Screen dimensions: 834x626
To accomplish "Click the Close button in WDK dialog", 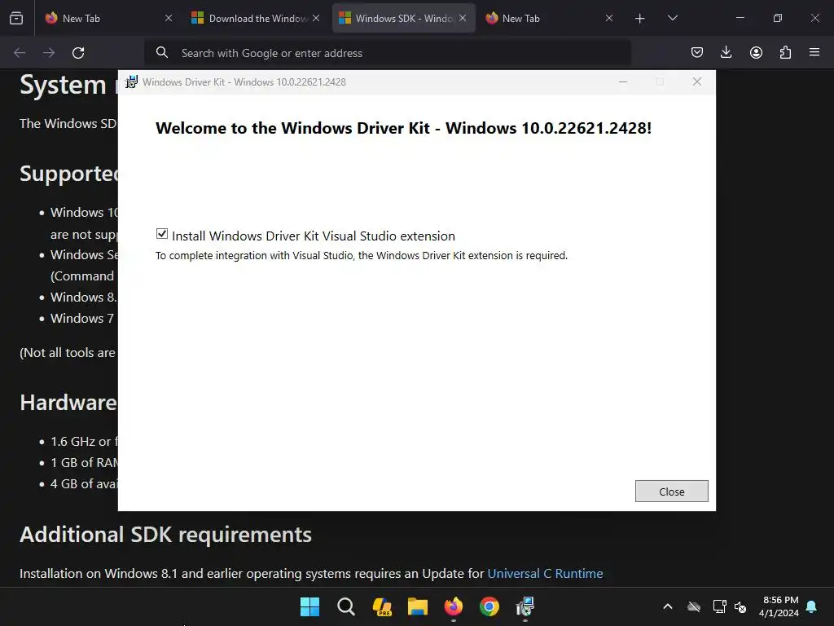I will click(x=671, y=491).
